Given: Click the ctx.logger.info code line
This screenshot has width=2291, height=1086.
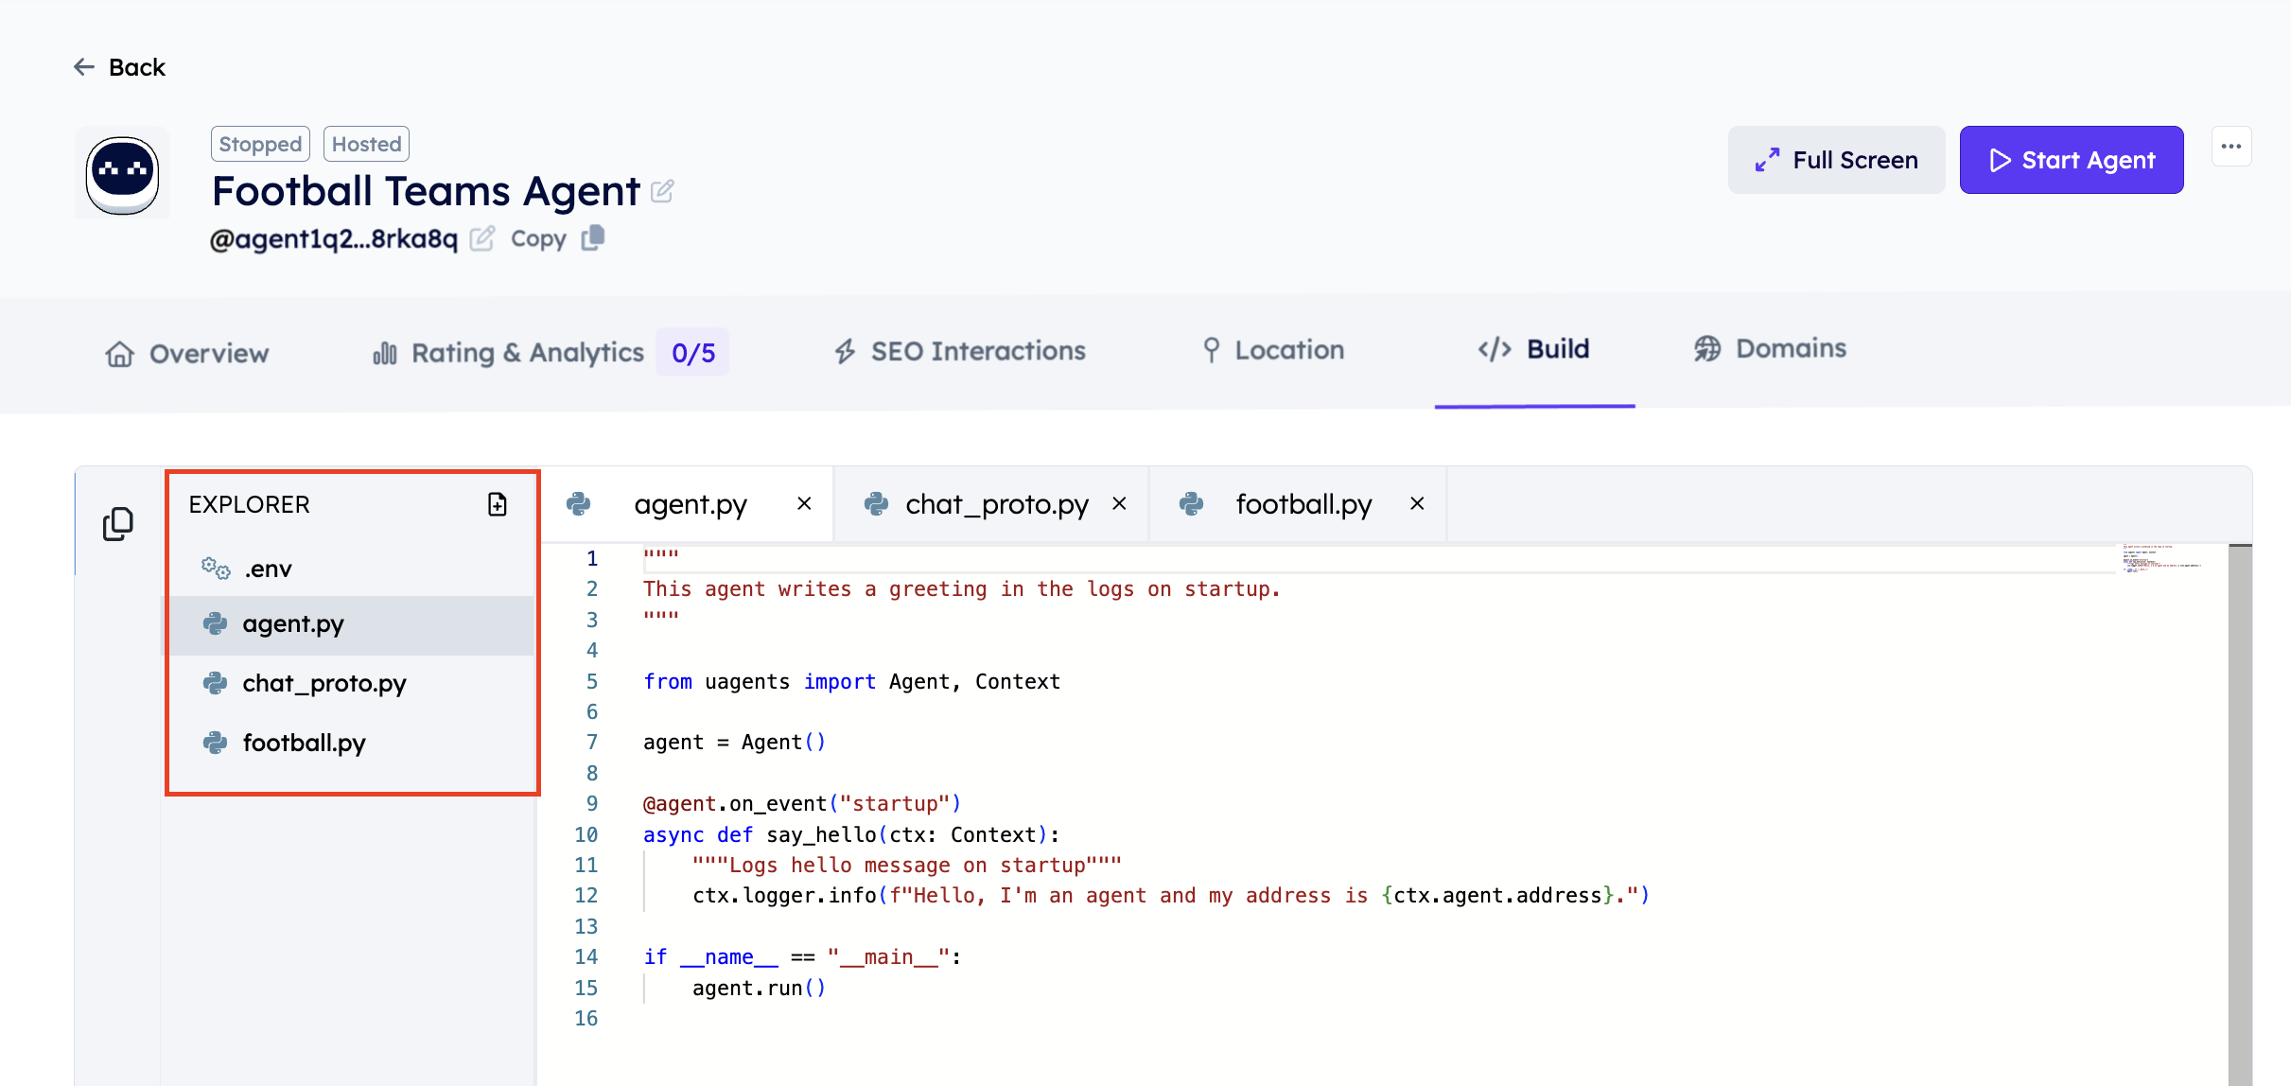Looking at the screenshot, I should 1171,896.
